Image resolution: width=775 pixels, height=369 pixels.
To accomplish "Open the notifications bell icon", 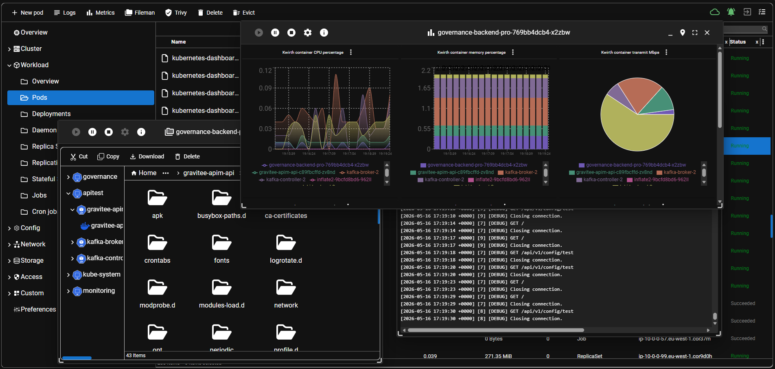I will tap(731, 12).
